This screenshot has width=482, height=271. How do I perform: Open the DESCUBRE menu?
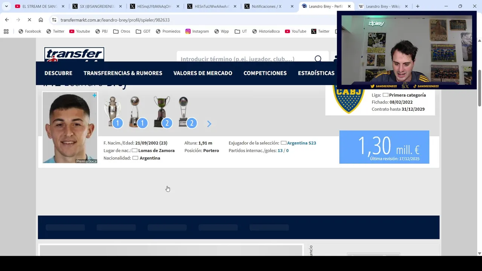pos(58,73)
